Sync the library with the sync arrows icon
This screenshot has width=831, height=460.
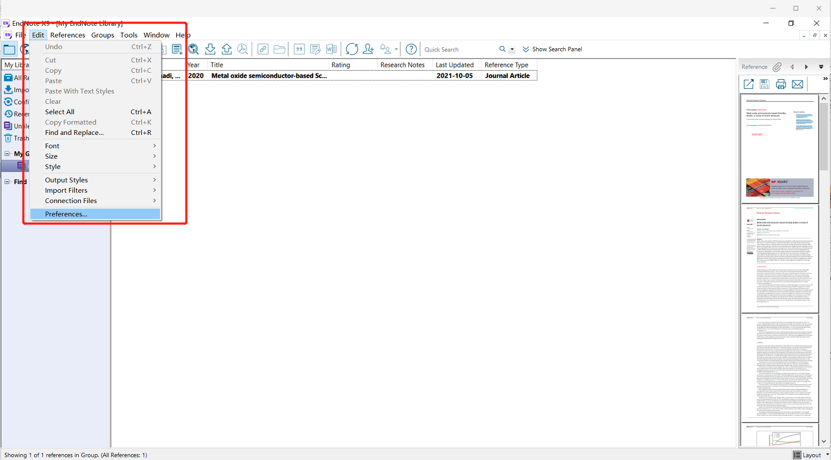point(352,49)
